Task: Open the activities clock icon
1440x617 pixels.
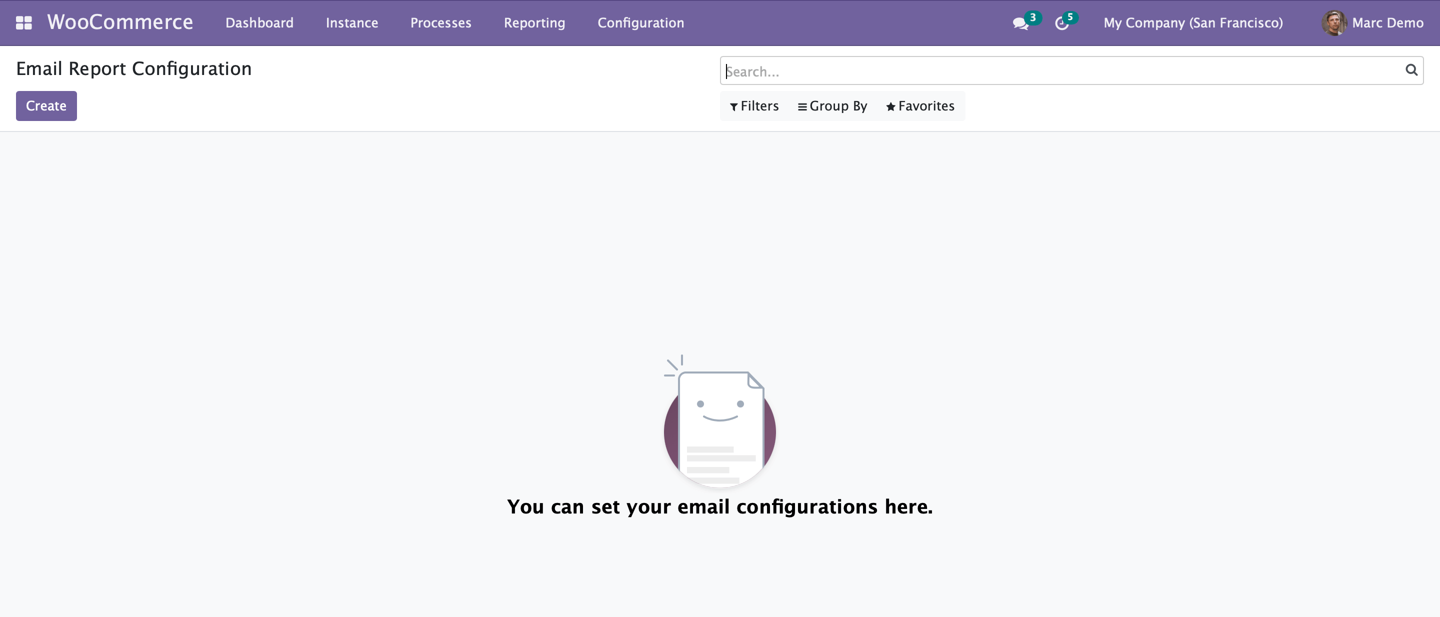Action: 1061,23
